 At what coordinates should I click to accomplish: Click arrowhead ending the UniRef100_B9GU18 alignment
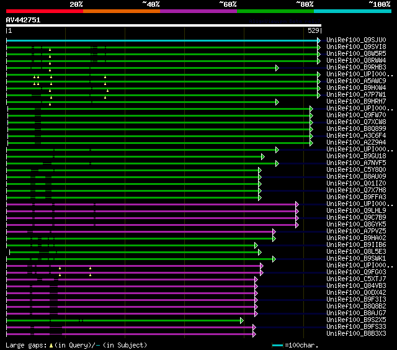point(263,156)
